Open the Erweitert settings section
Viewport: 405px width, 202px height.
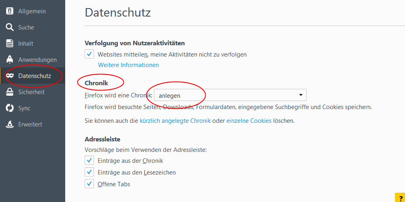(30, 124)
